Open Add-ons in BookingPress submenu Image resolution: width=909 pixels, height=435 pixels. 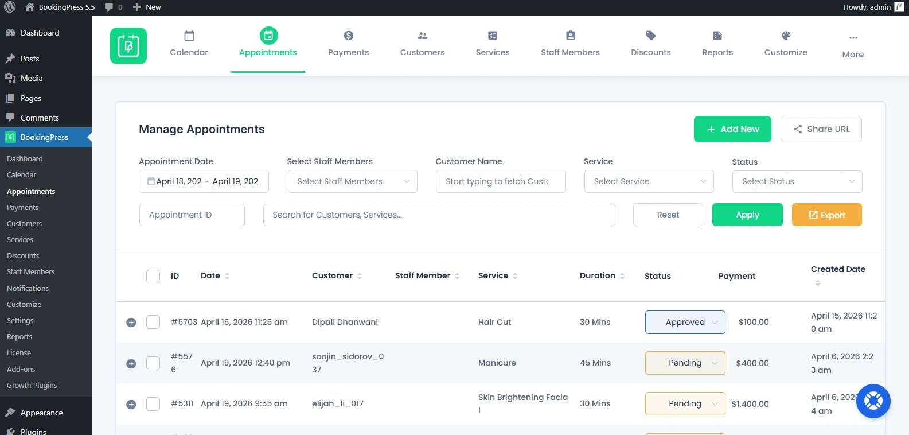[x=21, y=369]
